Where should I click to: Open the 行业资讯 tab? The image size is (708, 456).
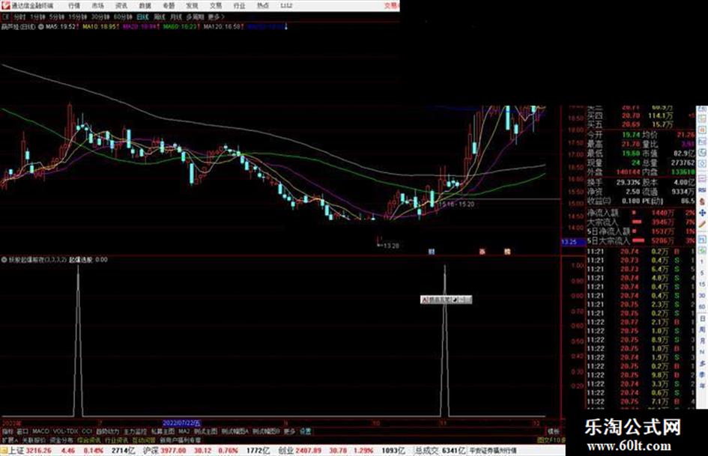[116, 440]
